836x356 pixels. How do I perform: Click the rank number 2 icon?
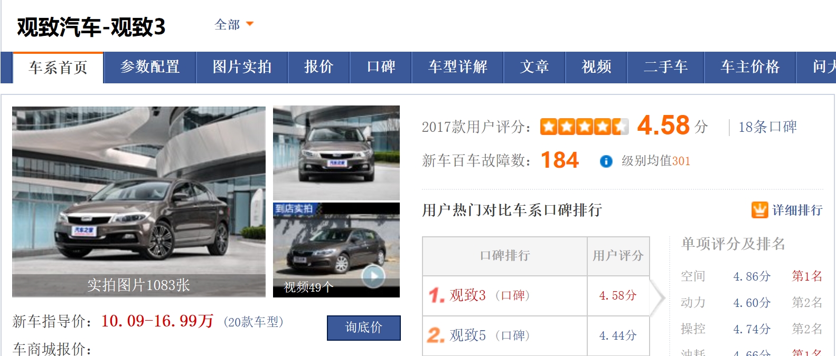(x=436, y=335)
